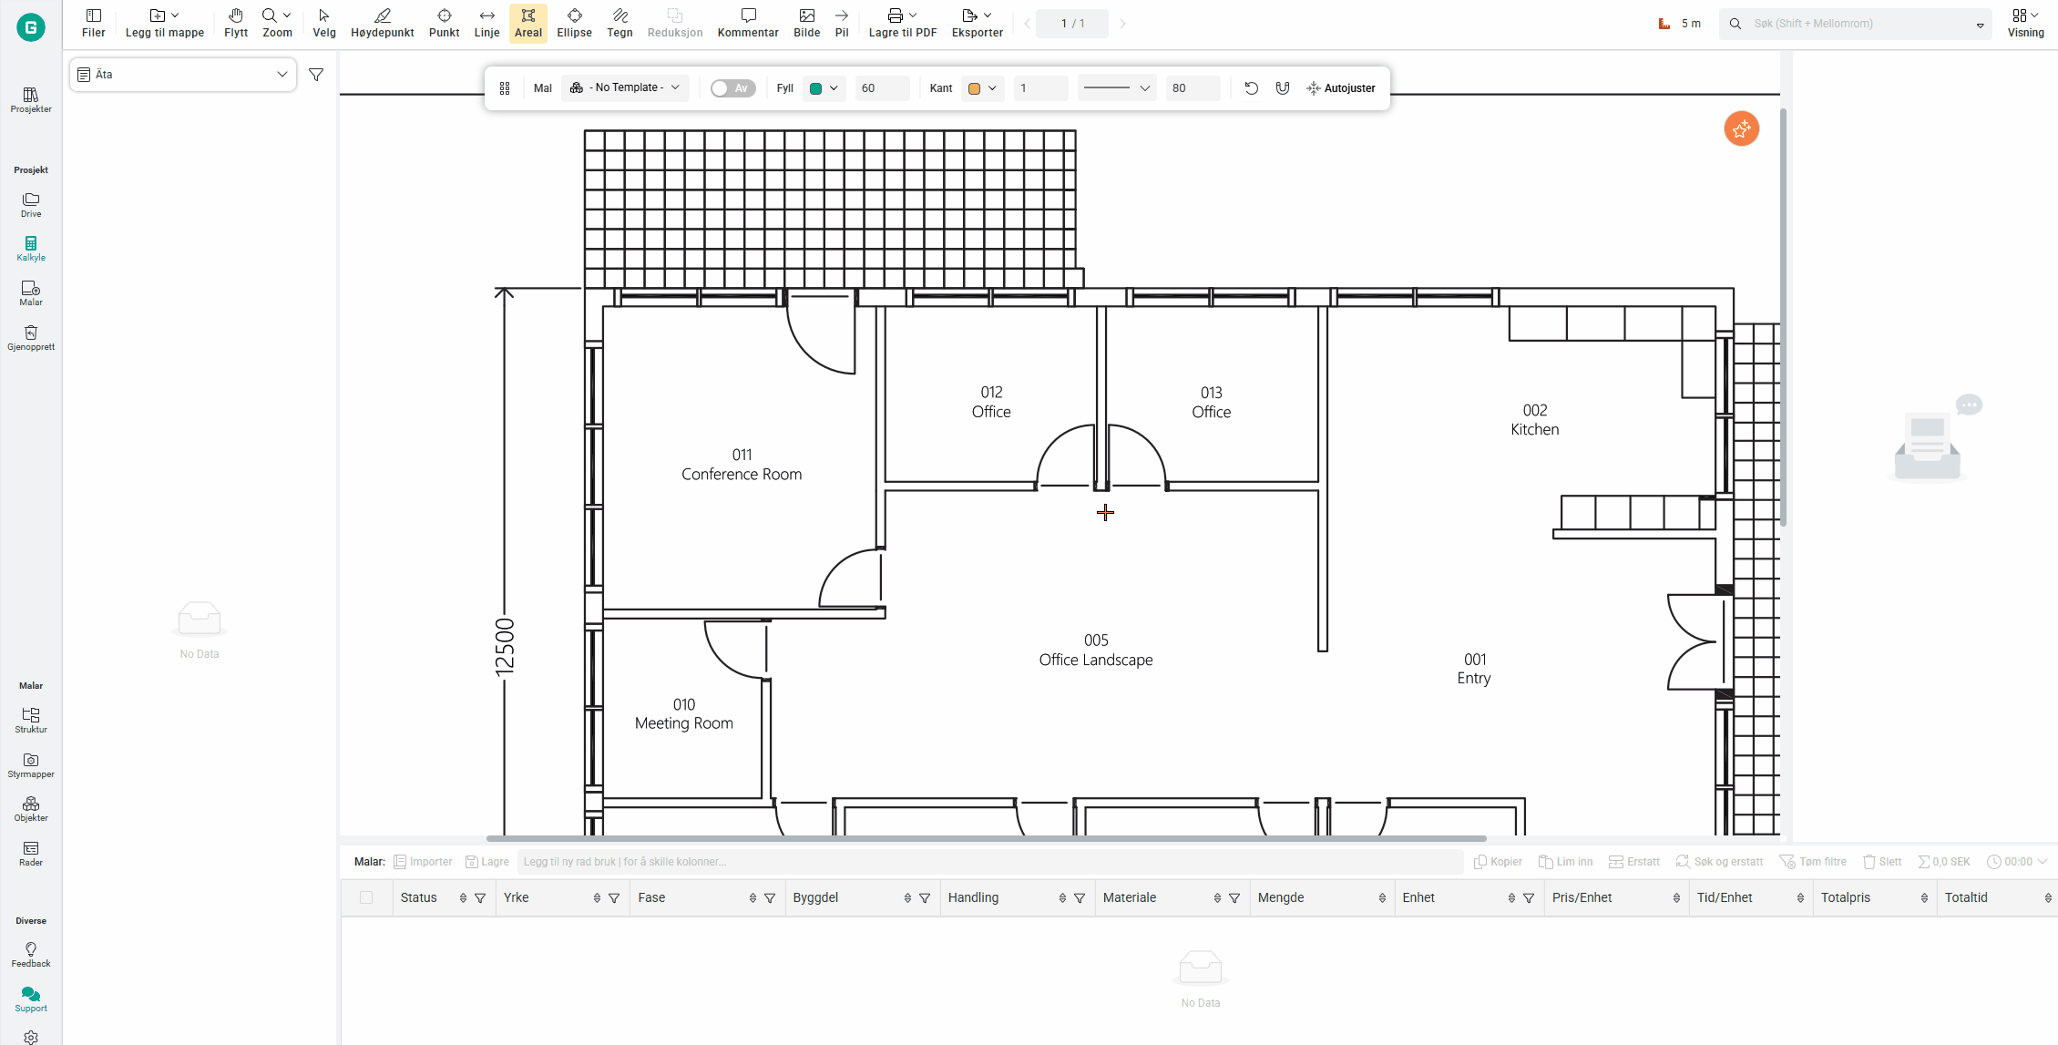
Task: Activate the Høydepunkt highlighter tool
Action: pos(382,23)
